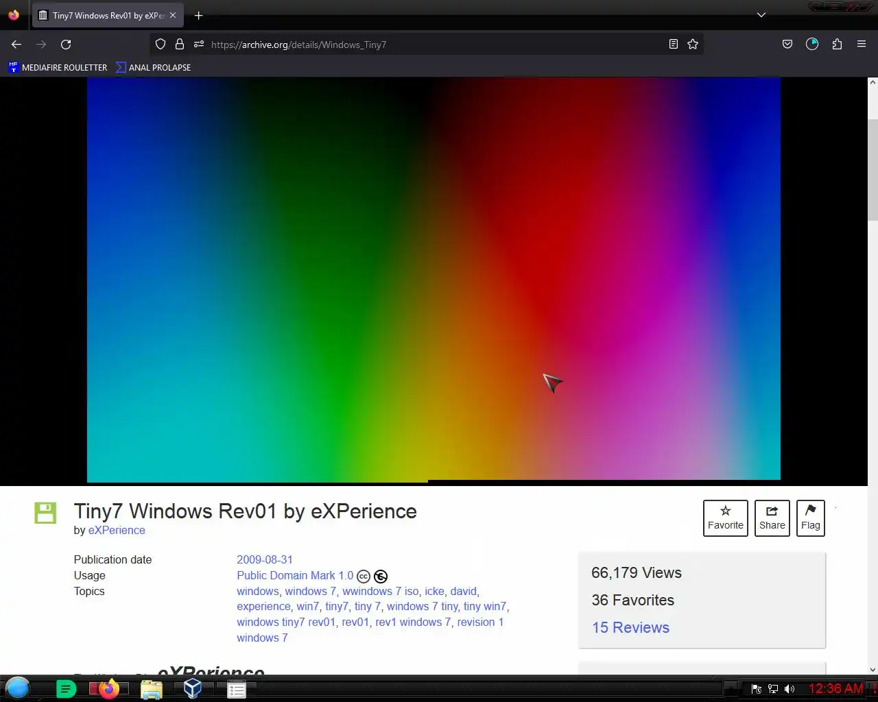Jump to 15 Reviews

(630, 627)
